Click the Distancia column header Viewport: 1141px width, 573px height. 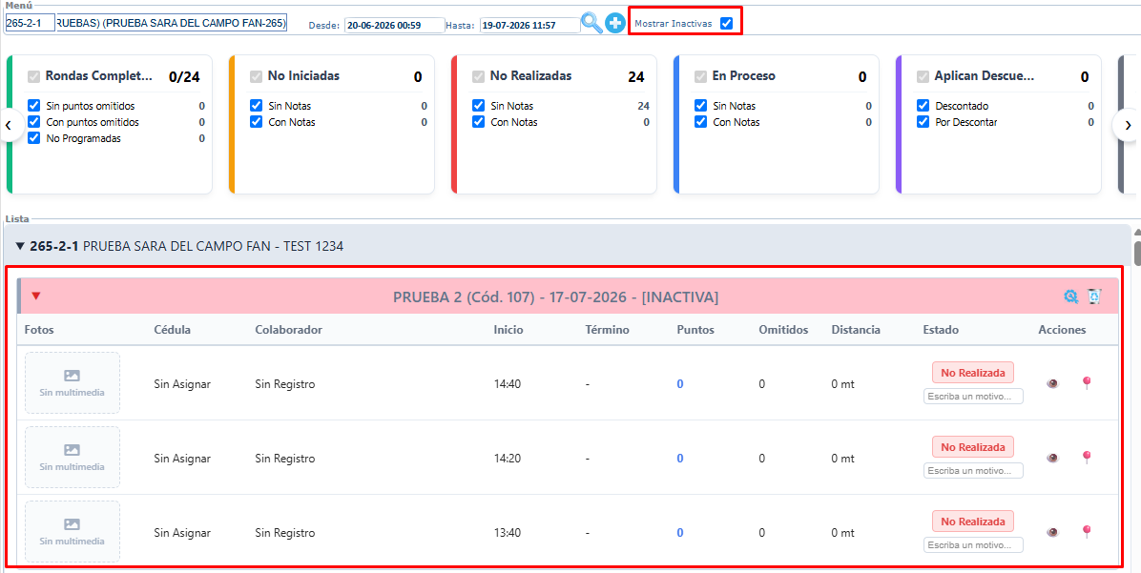(856, 330)
